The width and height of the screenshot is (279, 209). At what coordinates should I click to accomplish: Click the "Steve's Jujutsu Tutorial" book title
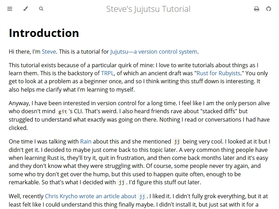pyautogui.click(x=148, y=9)
